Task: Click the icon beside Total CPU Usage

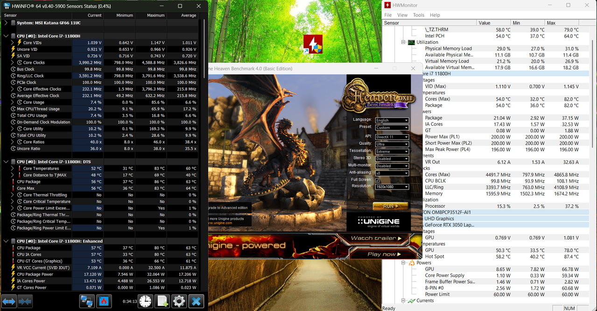Action: [x=13, y=115]
